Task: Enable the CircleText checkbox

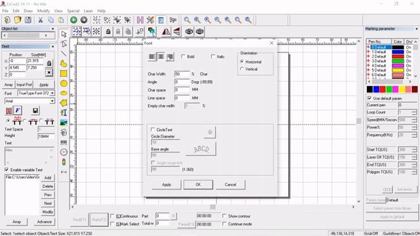Action: click(x=153, y=130)
